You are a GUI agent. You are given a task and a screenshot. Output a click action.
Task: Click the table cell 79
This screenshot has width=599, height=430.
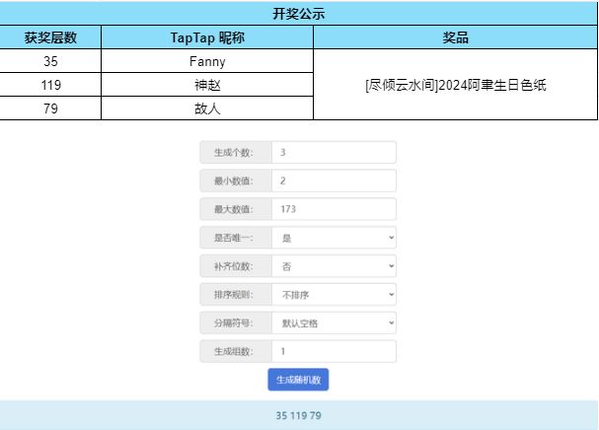coord(50,108)
